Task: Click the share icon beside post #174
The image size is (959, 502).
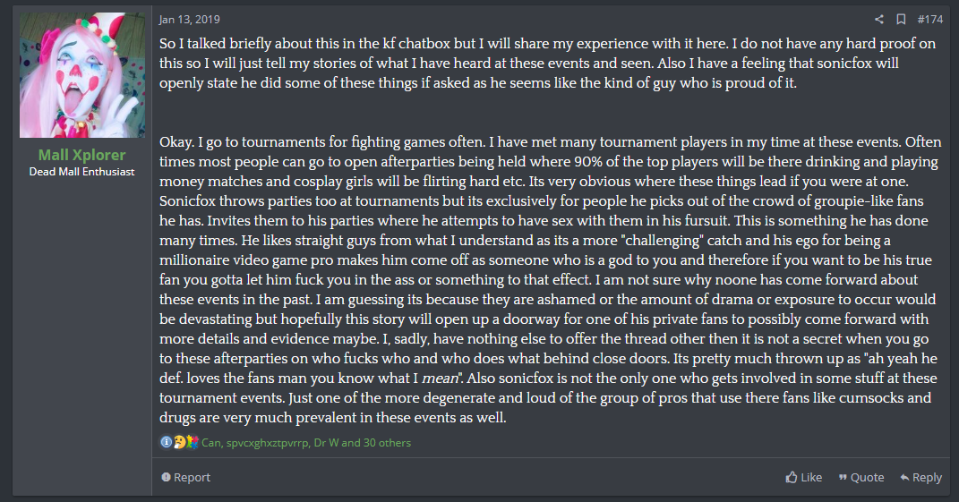Action: pyautogui.click(x=879, y=20)
